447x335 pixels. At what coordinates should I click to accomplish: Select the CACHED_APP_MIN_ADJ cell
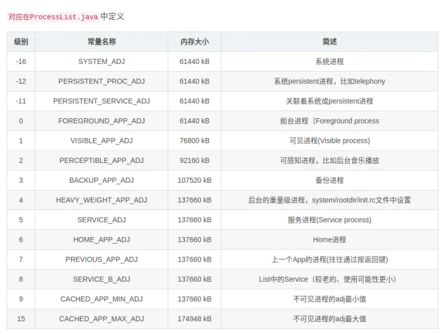101,299
